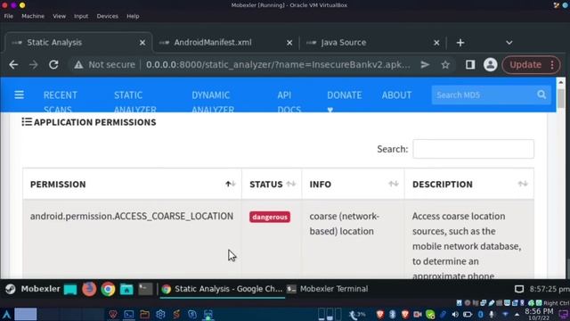Open DYNAMIC ANALYZER nav link
The image size is (570, 321).
pos(213,103)
